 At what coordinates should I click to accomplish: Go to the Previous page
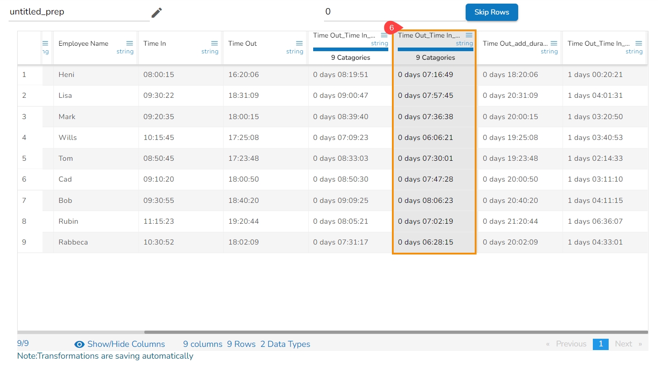tap(571, 344)
